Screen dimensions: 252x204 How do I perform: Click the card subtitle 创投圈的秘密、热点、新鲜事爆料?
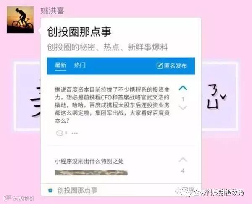108,47
